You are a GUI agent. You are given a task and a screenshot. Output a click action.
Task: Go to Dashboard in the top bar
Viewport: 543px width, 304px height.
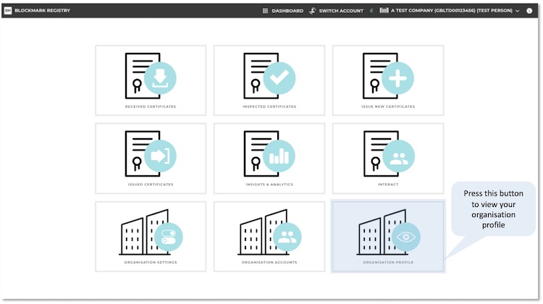pos(287,11)
